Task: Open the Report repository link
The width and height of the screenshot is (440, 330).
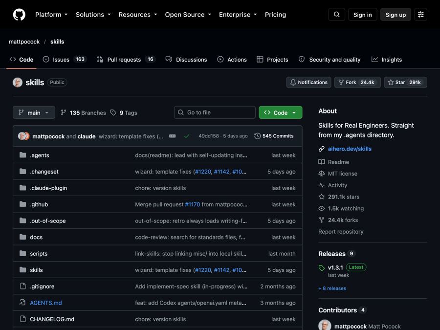Action: click(x=341, y=232)
